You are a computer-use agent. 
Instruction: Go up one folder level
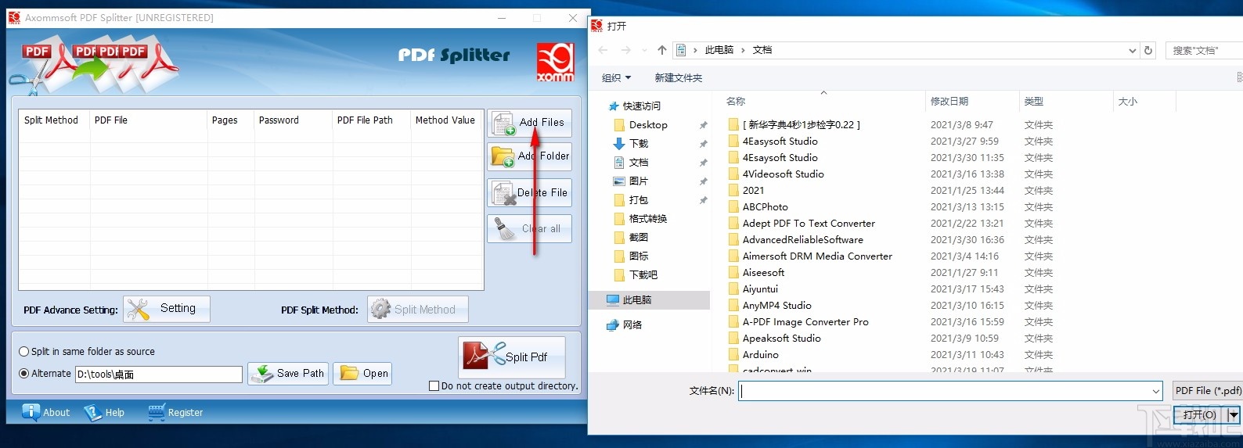coord(662,50)
